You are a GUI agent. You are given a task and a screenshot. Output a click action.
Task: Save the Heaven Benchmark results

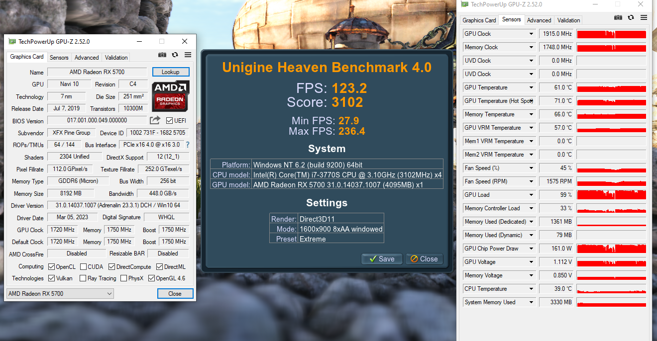[x=382, y=259]
